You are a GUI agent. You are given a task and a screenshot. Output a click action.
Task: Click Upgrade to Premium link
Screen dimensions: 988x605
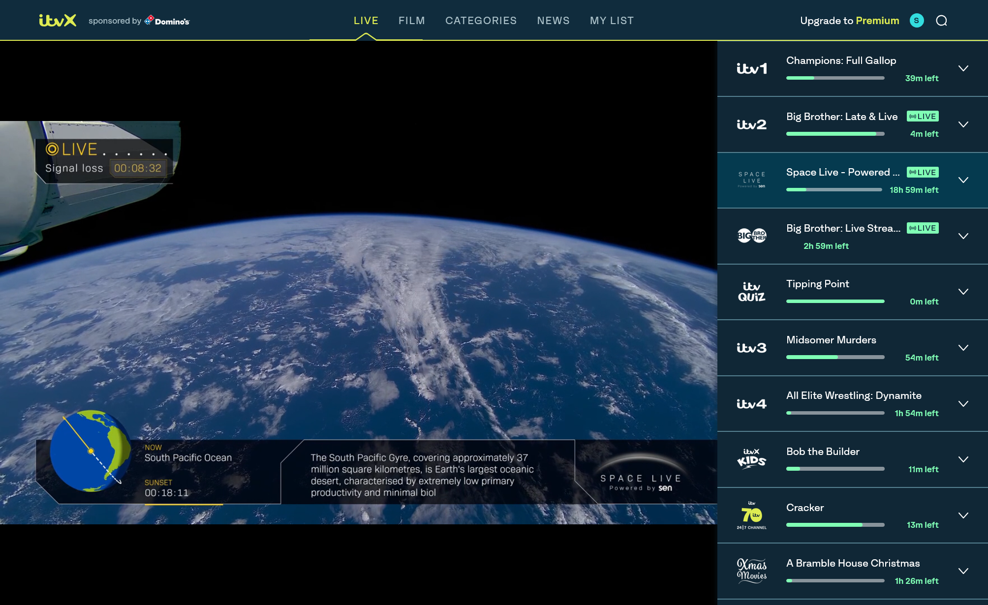tap(849, 21)
